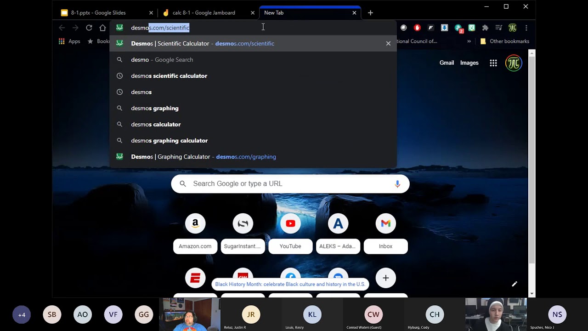
Task: Open the Google account pi avatar on page
Action: [514, 63]
